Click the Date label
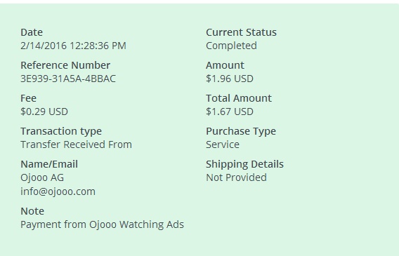The width and height of the screenshot is (399, 256). point(32,32)
